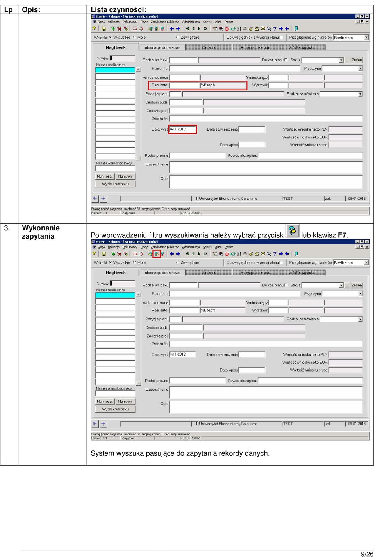Select Wszystkie radio button in first screenshot
Viewport: 375px width, 557px height.
(x=110, y=38)
